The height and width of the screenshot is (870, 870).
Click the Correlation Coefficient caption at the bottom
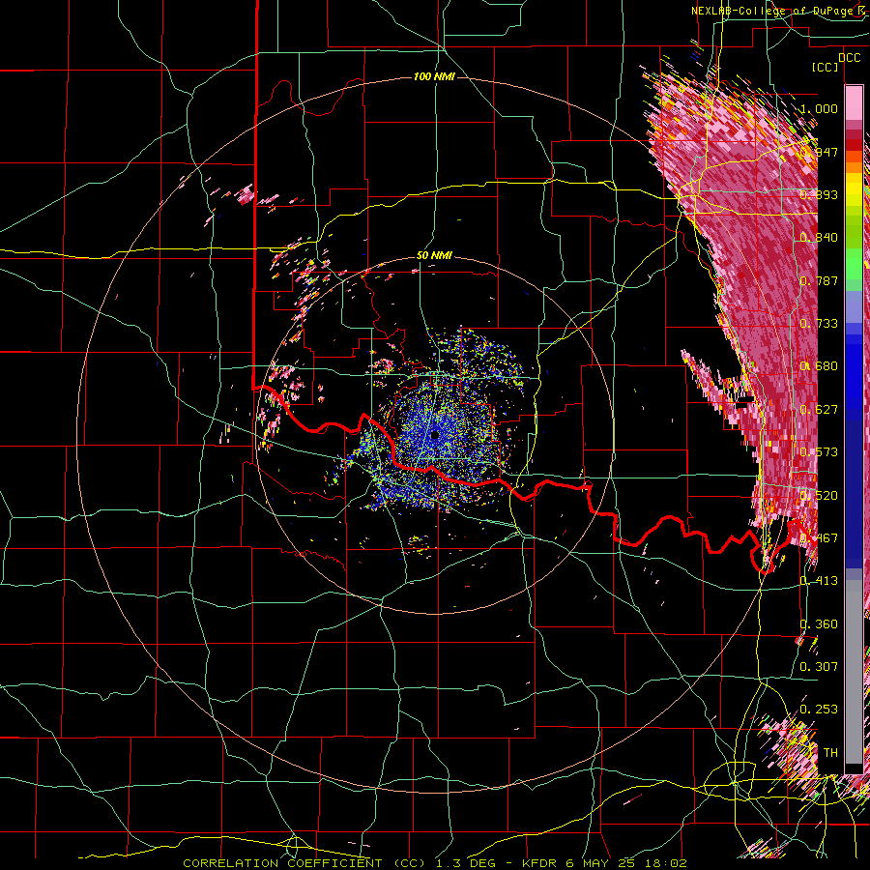[435, 863]
